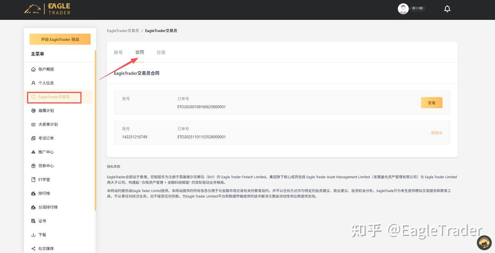This screenshot has width=495, height=253.
Task: Switch to the 账号 tab
Action: 118,52
